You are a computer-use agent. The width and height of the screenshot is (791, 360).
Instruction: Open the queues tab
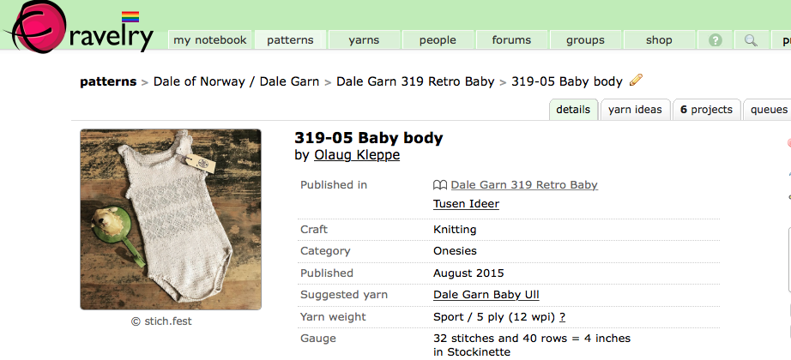pyautogui.click(x=769, y=110)
